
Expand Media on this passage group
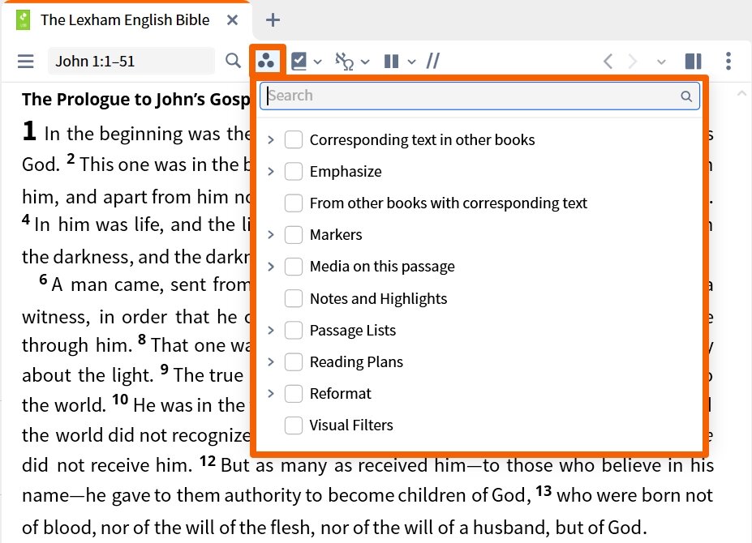271,267
